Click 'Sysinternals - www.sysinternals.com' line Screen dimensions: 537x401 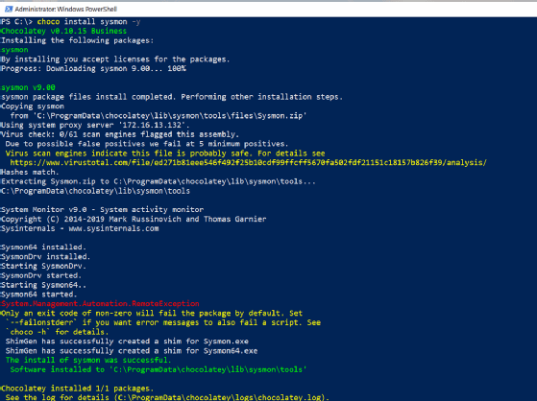(x=80, y=228)
